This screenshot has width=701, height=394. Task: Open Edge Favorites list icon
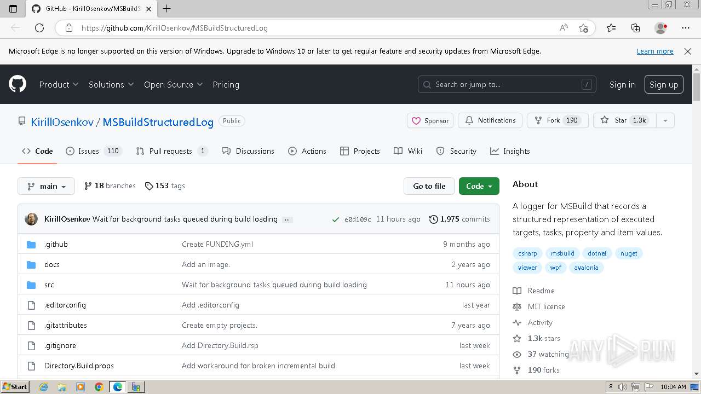coord(611,28)
